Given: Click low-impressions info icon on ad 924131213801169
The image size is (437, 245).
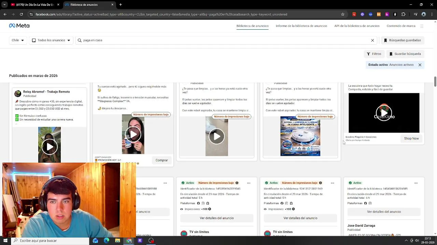Looking at the screenshot, I should [321, 183].
